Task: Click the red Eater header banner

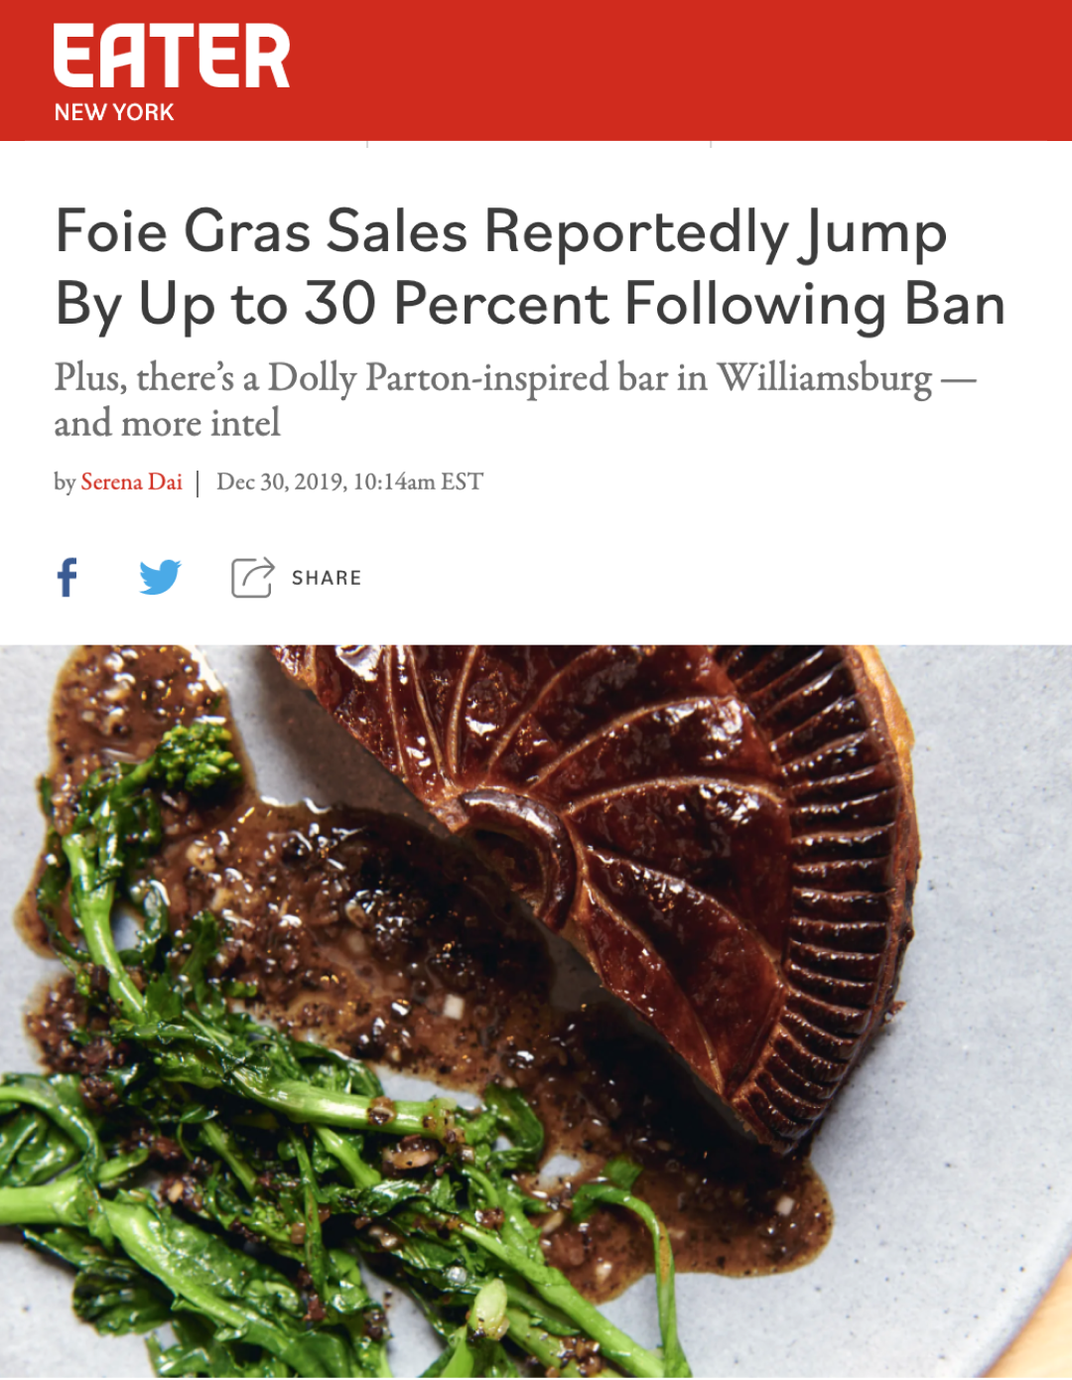Action: (536, 70)
